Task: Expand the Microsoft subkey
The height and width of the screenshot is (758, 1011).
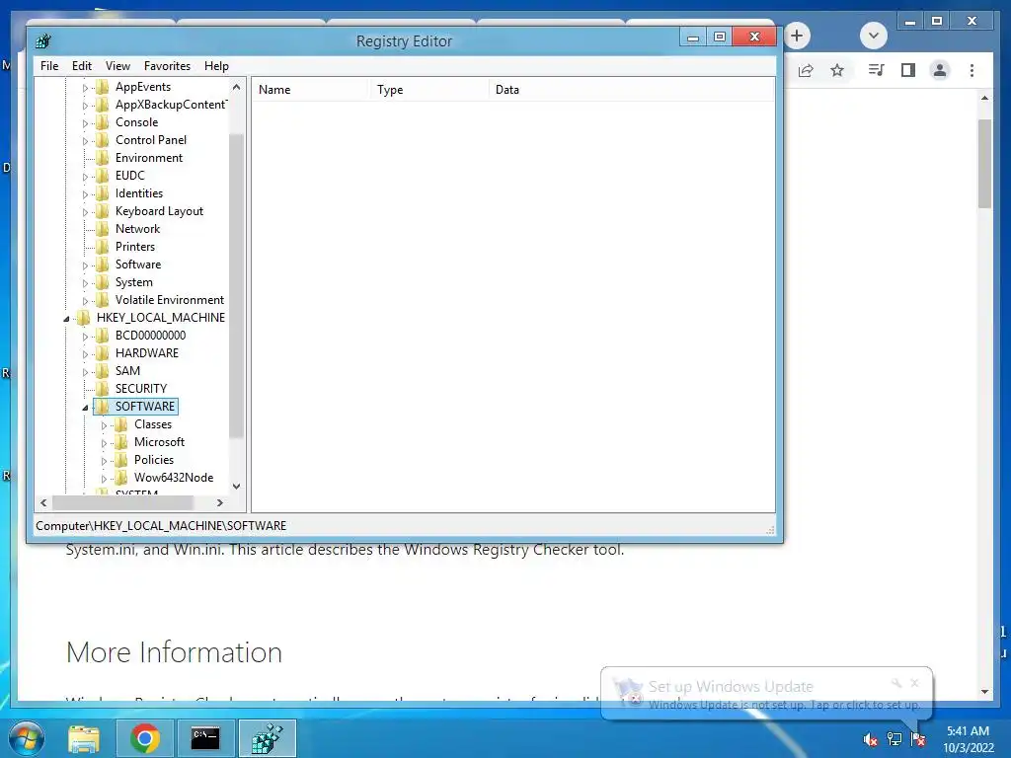Action: point(104,443)
